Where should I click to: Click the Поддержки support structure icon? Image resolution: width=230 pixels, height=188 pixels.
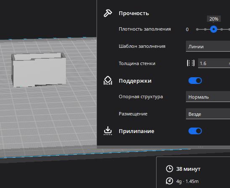[x=108, y=81]
